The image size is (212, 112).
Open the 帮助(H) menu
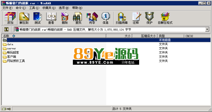(x=77, y=8)
